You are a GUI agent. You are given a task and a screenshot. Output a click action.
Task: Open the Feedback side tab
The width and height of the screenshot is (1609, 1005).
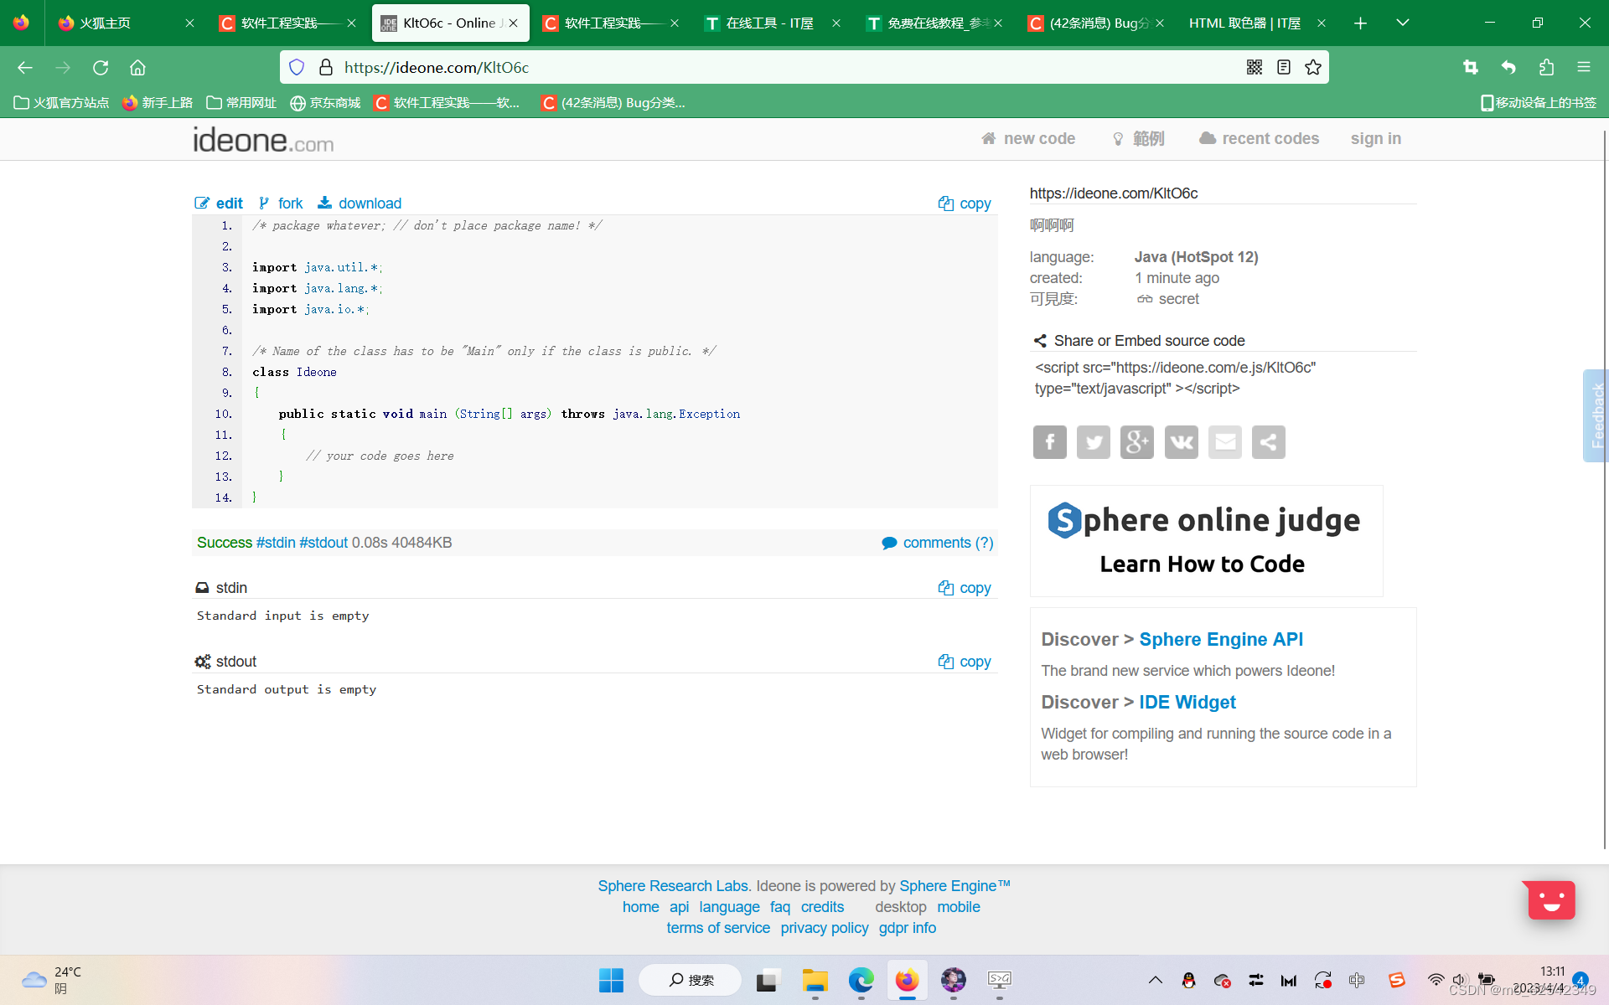tap(1596, 415)
